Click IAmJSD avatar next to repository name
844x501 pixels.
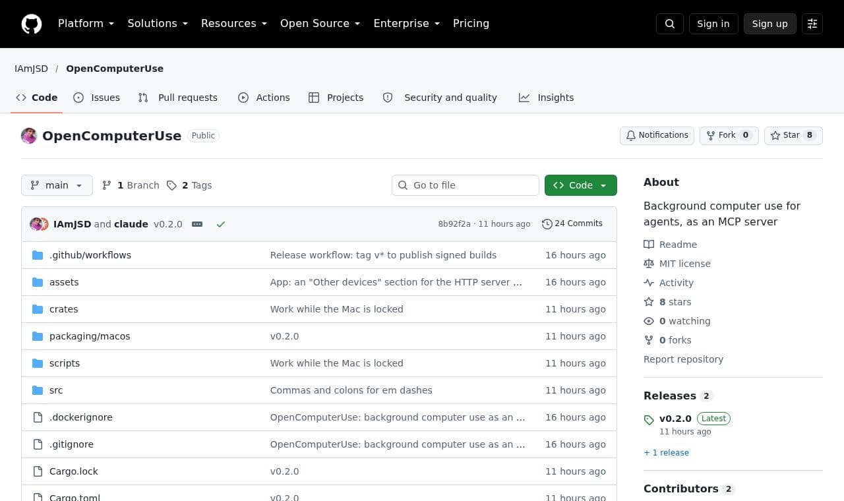(x=29, y=136)
